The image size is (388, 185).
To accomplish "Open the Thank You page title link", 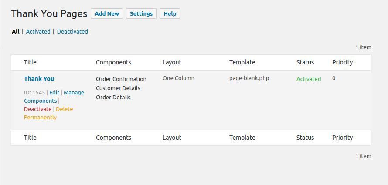I will (x=39, y=79).
